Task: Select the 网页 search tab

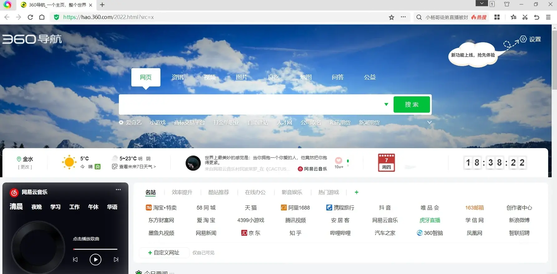Action: click(146, 77)
